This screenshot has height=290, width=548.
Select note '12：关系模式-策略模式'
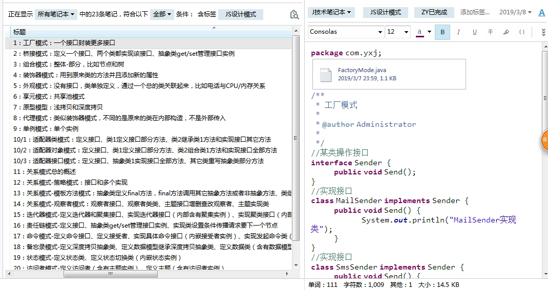(148, 183)
